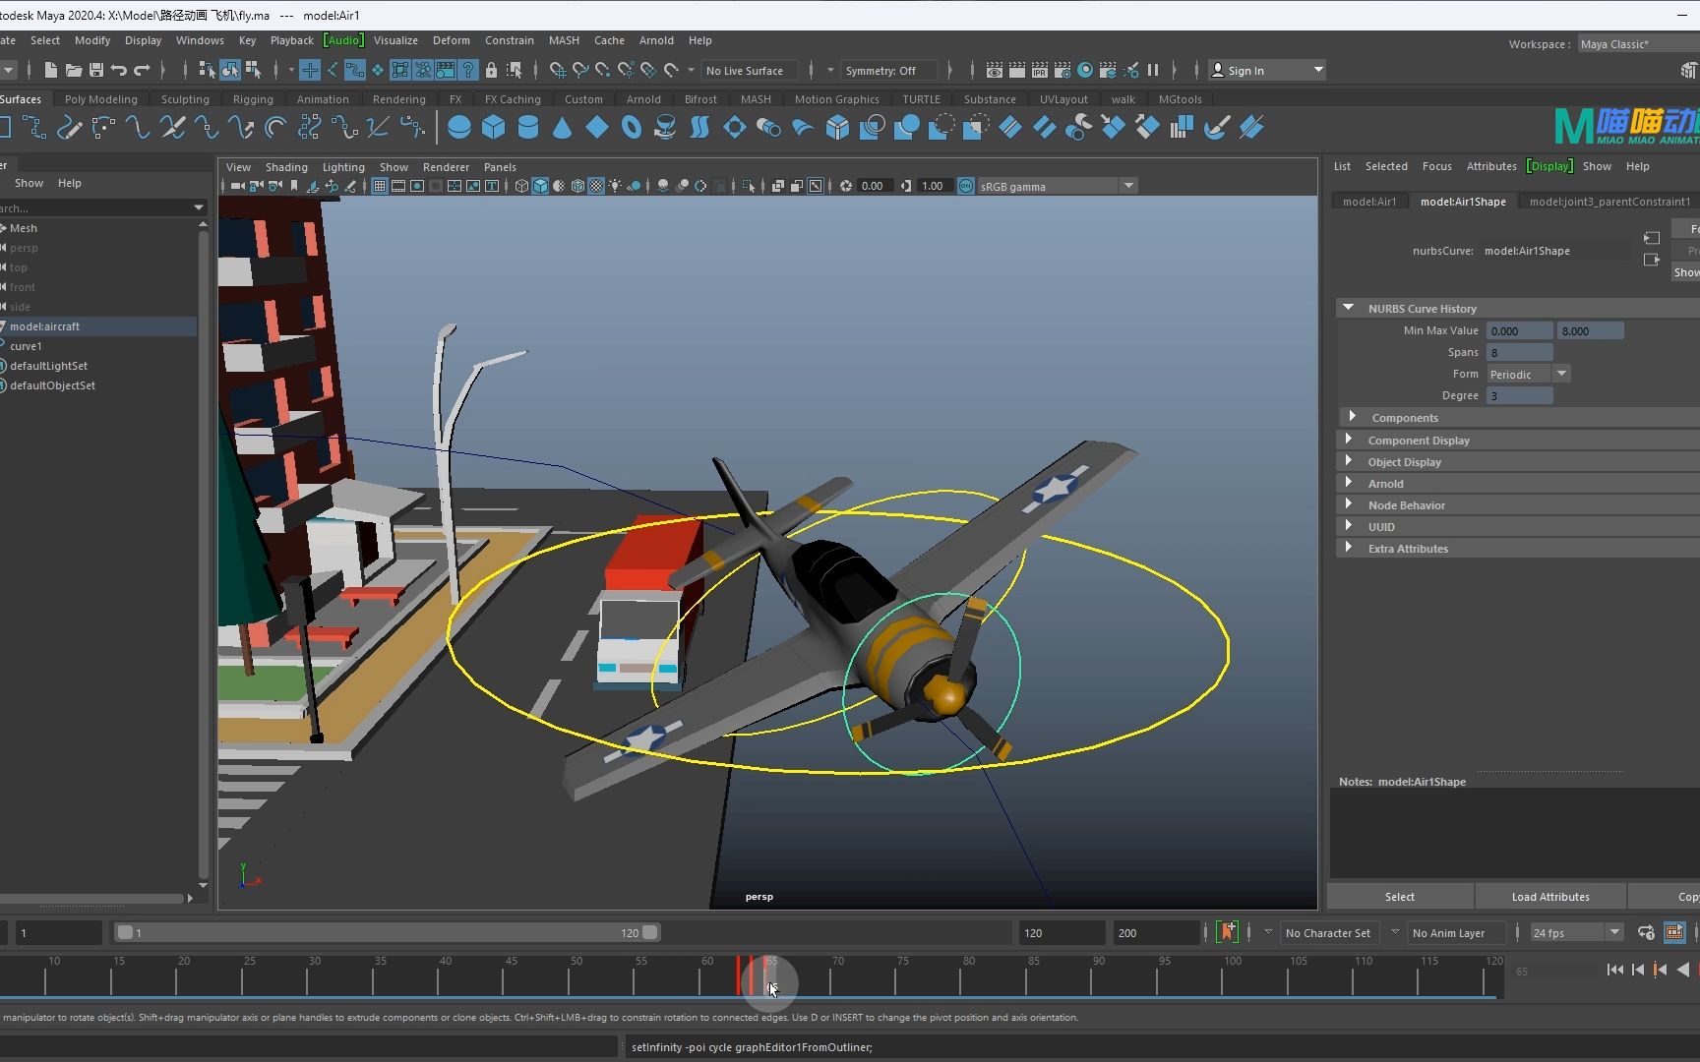This screenshot has height=1062, width=1700.
Task: Toggle the loop playback icon
Action: 1646,932
